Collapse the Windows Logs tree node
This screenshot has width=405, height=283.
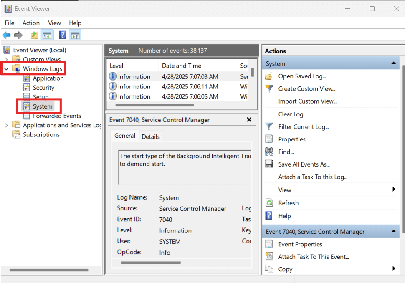tap(6, 68)
